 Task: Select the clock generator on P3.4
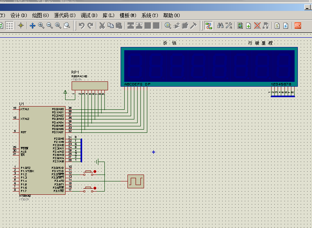[136, 181]
